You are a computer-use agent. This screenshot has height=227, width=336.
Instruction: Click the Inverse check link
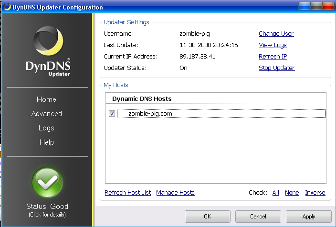coord(315,193)
